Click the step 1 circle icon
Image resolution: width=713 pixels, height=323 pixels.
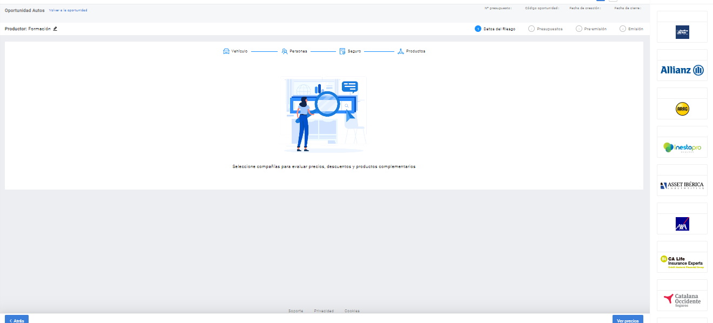pyautogui.click(x=478, y=29)
